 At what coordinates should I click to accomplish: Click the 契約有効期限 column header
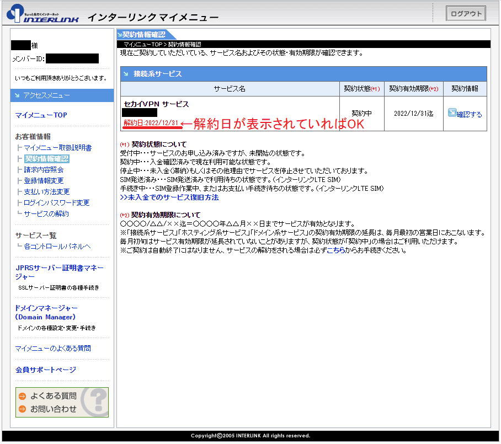413,89
